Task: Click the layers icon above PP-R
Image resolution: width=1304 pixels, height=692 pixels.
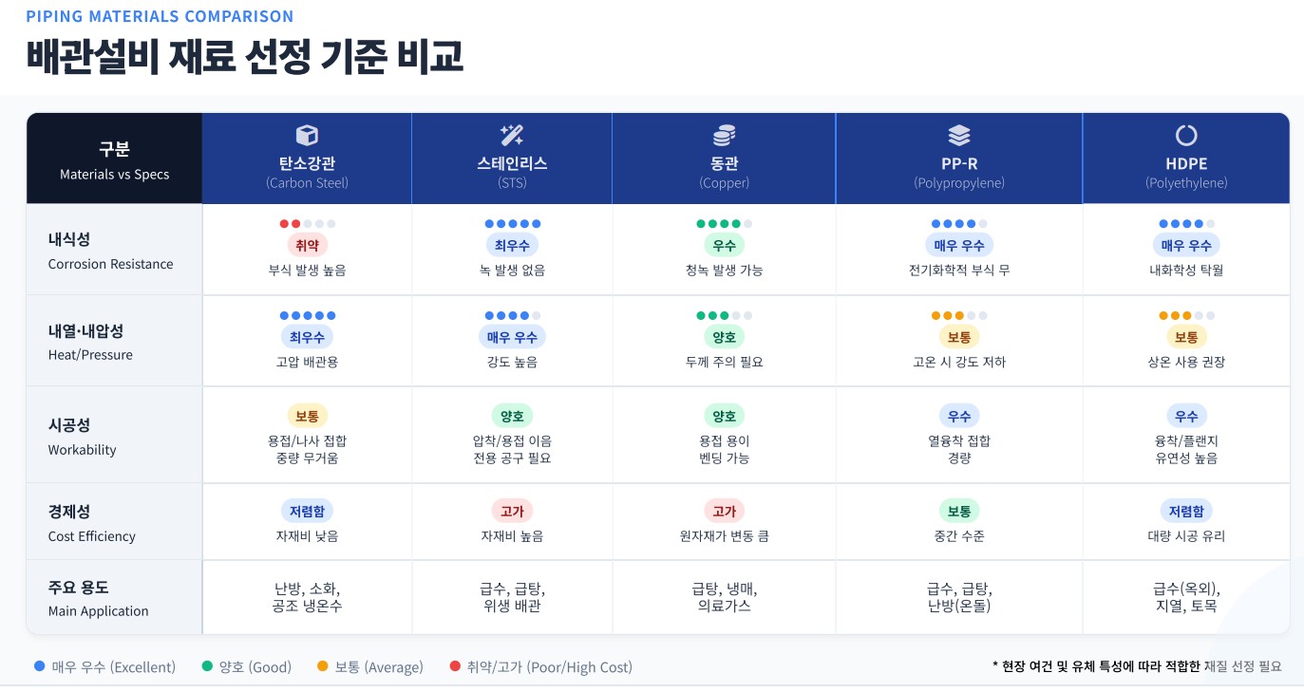Action: tap(958, 135)
